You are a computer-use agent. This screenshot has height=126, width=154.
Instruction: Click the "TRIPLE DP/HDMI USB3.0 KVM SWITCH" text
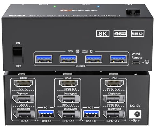tap(75, 16)
